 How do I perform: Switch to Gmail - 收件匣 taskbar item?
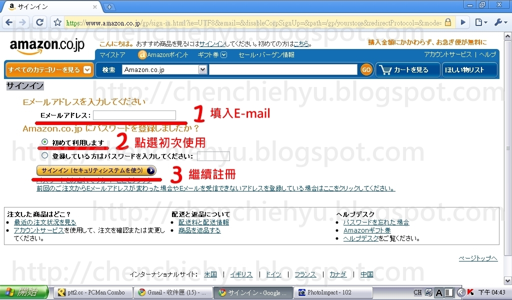[172, 292]
